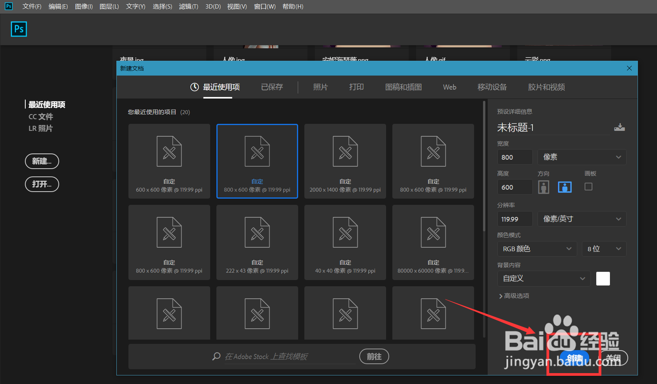This screenshot has width=657, height=384.
Task: Open the 帮助(H) menu
Action: [293, 7]
